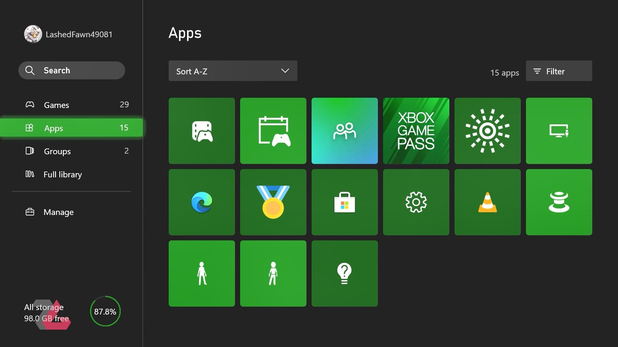The image size is (618, 347).
Task: Open the Settings gear tile
Action: tap(416, 202)
